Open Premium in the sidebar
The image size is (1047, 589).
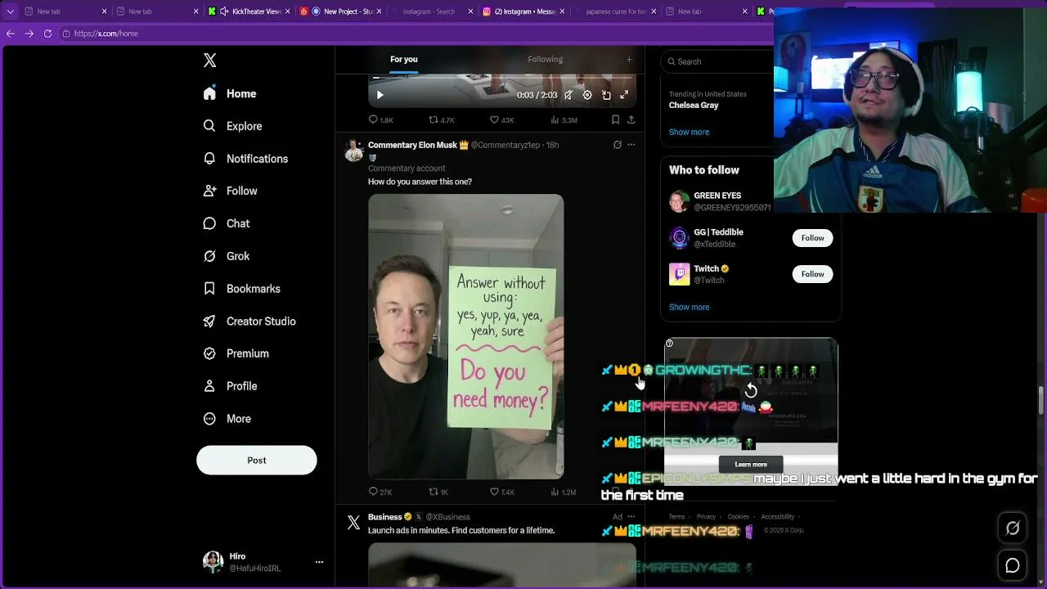(x=236, y=353)
